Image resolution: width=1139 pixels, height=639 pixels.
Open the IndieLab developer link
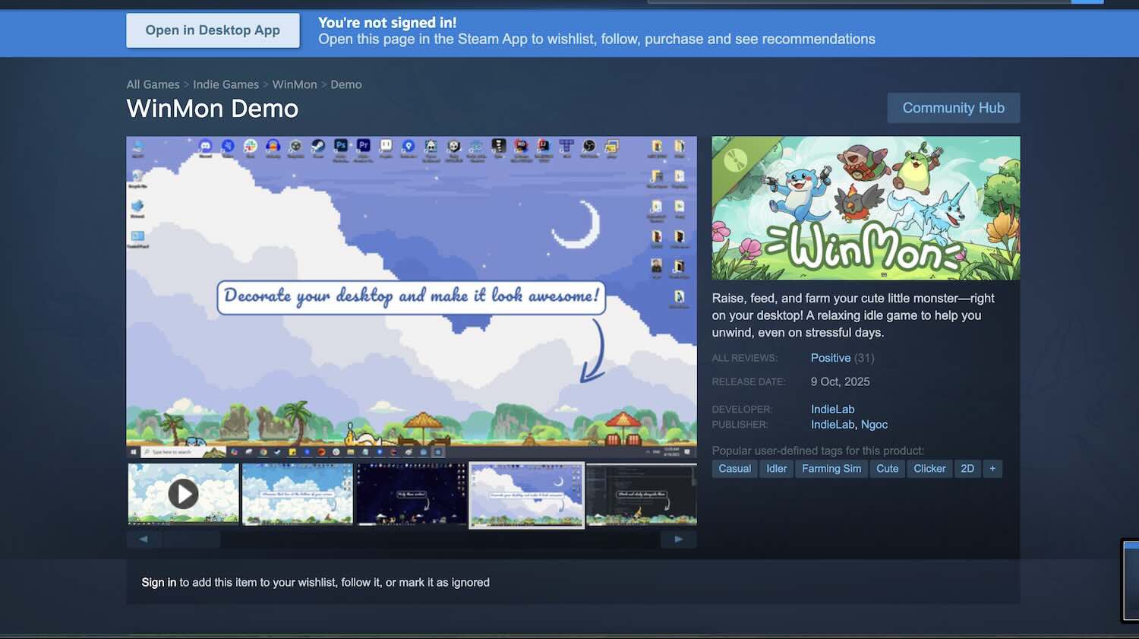tap(832, 410)
